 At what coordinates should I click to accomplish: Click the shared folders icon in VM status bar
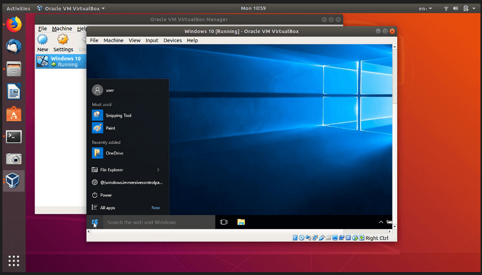pyautogui.click(x=328, y=238)
